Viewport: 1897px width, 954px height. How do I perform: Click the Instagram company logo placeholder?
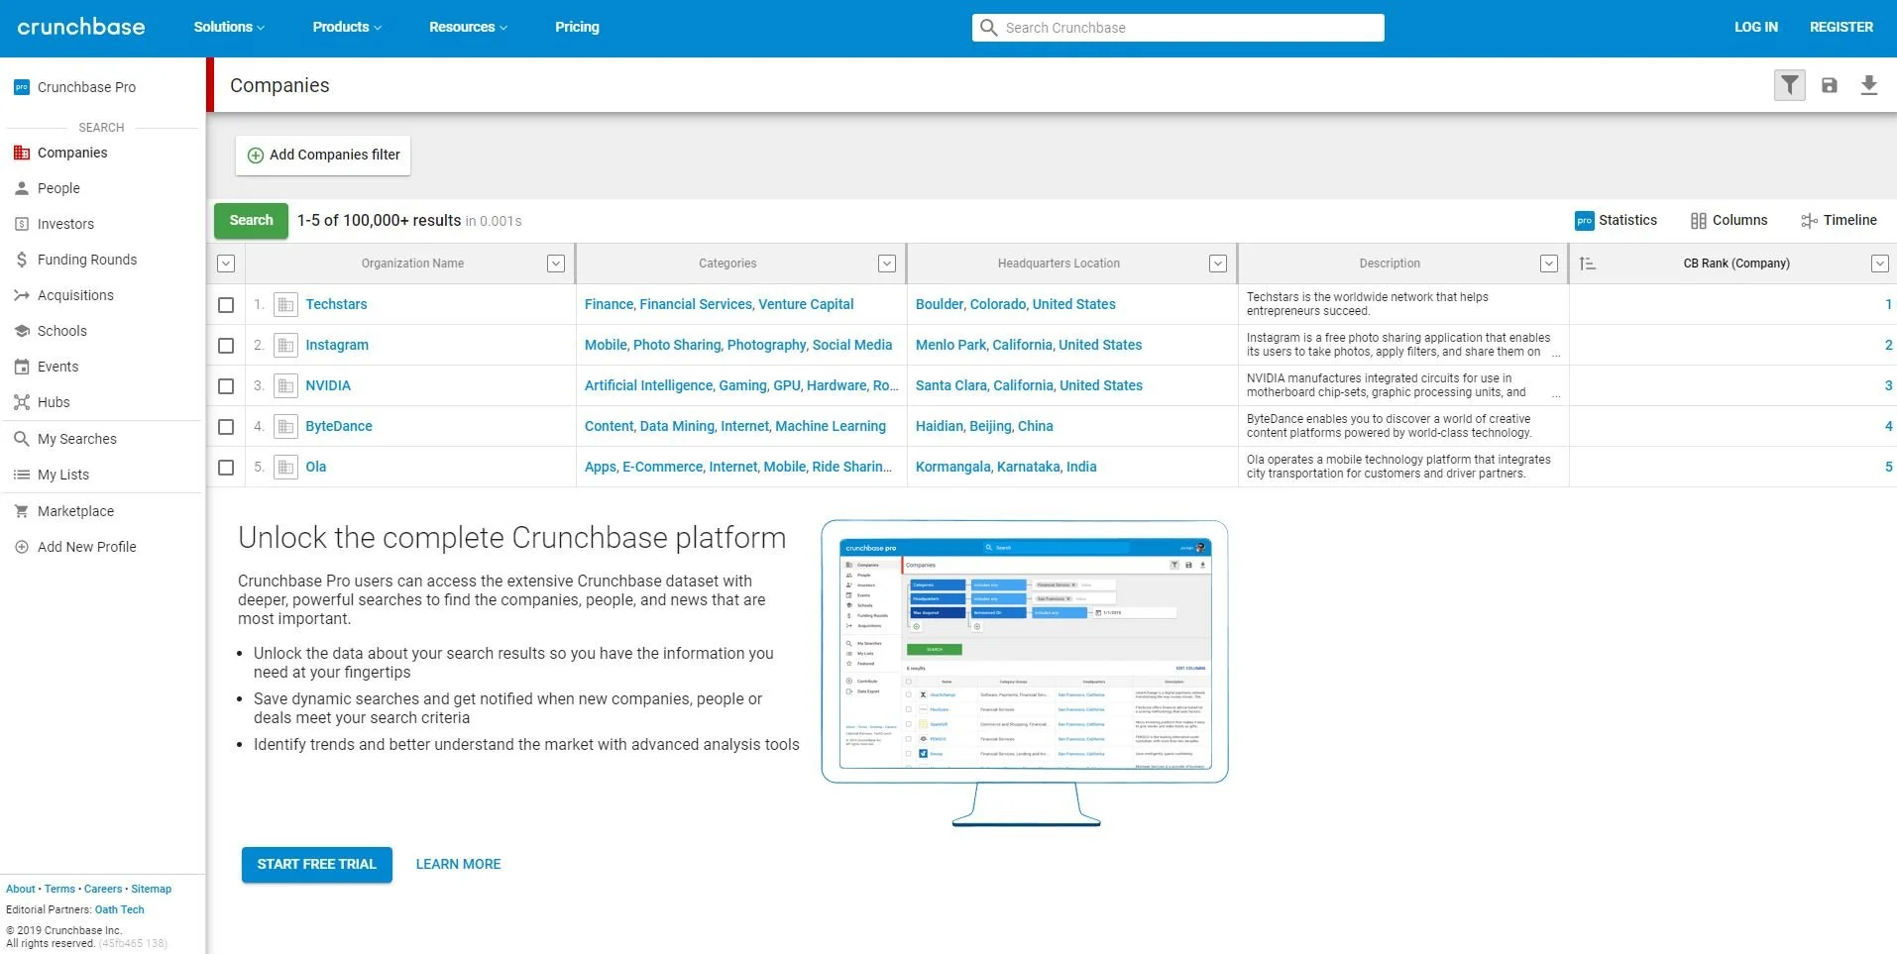(285, 345)
